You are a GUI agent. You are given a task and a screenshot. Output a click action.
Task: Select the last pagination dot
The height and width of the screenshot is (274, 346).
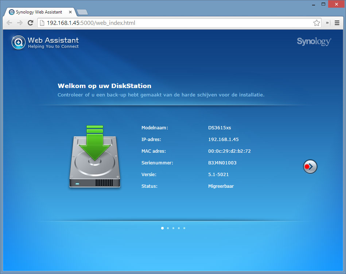click(x=184, y=228)
